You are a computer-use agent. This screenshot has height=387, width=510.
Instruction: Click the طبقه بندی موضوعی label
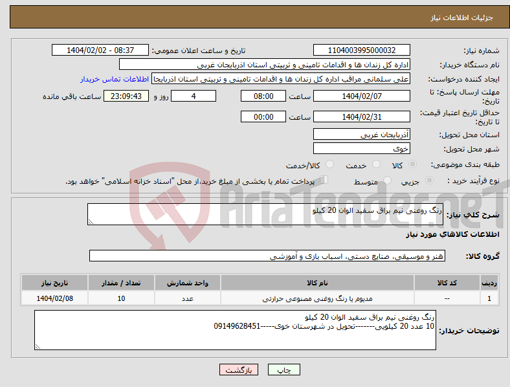pos(465,165)
